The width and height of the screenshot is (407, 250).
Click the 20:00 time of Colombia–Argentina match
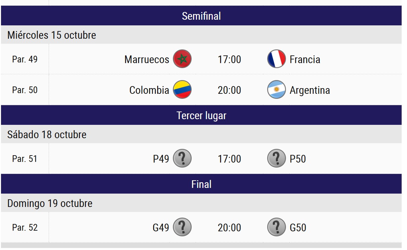coord(229,90)
